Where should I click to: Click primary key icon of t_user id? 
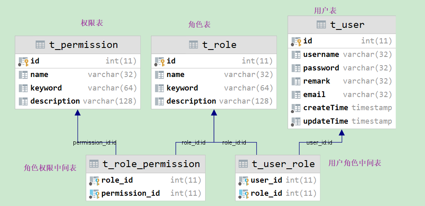point(296,41)
